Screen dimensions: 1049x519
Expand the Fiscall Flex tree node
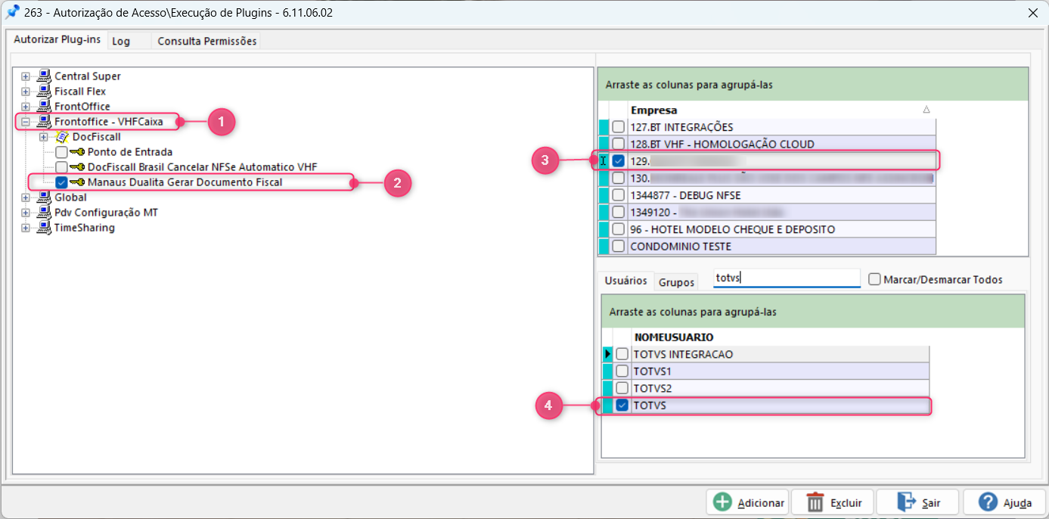(26, 92)
